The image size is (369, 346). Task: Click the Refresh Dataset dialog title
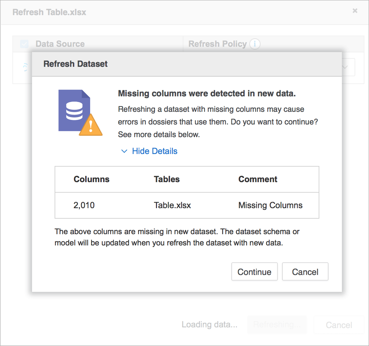76,64
